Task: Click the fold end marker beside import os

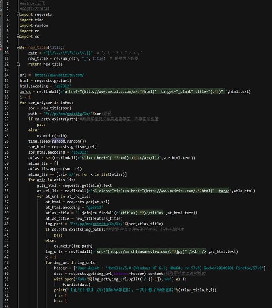Action: point(18,36)
